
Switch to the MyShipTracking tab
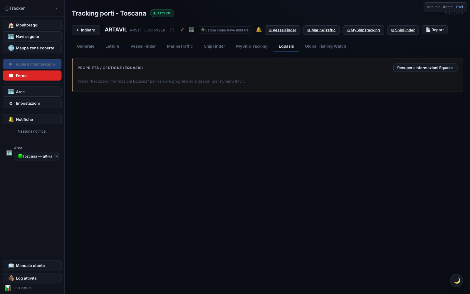click(x=252, y=46)
